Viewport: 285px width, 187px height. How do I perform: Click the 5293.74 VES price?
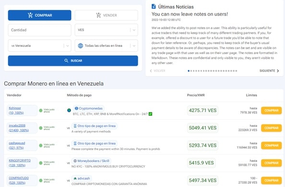coord(202,145)
